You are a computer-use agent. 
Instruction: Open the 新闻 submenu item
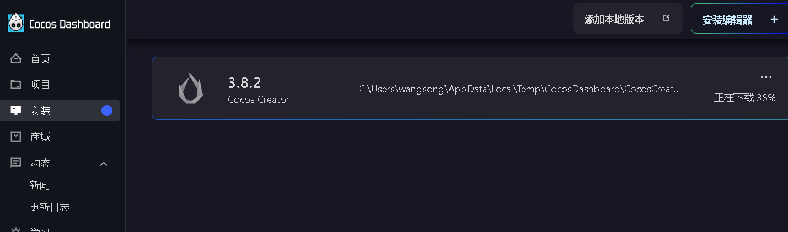[x=40, y=185]
